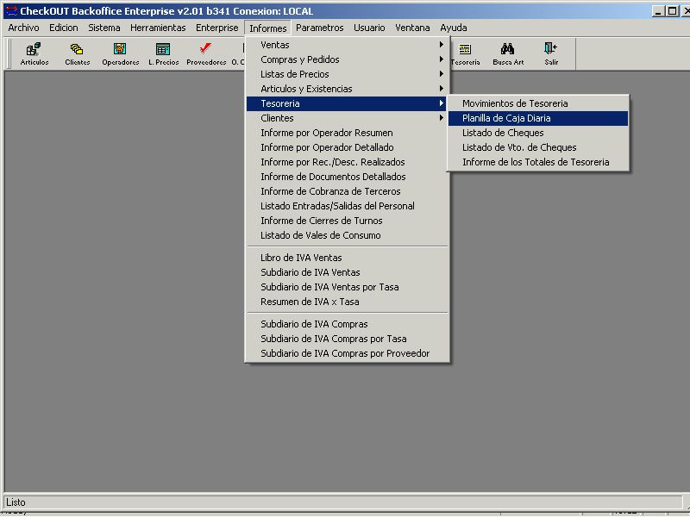Maximize the CheckOUT Backoffice window
Screen dimensions: 690x517
click(x=672, y=11)
